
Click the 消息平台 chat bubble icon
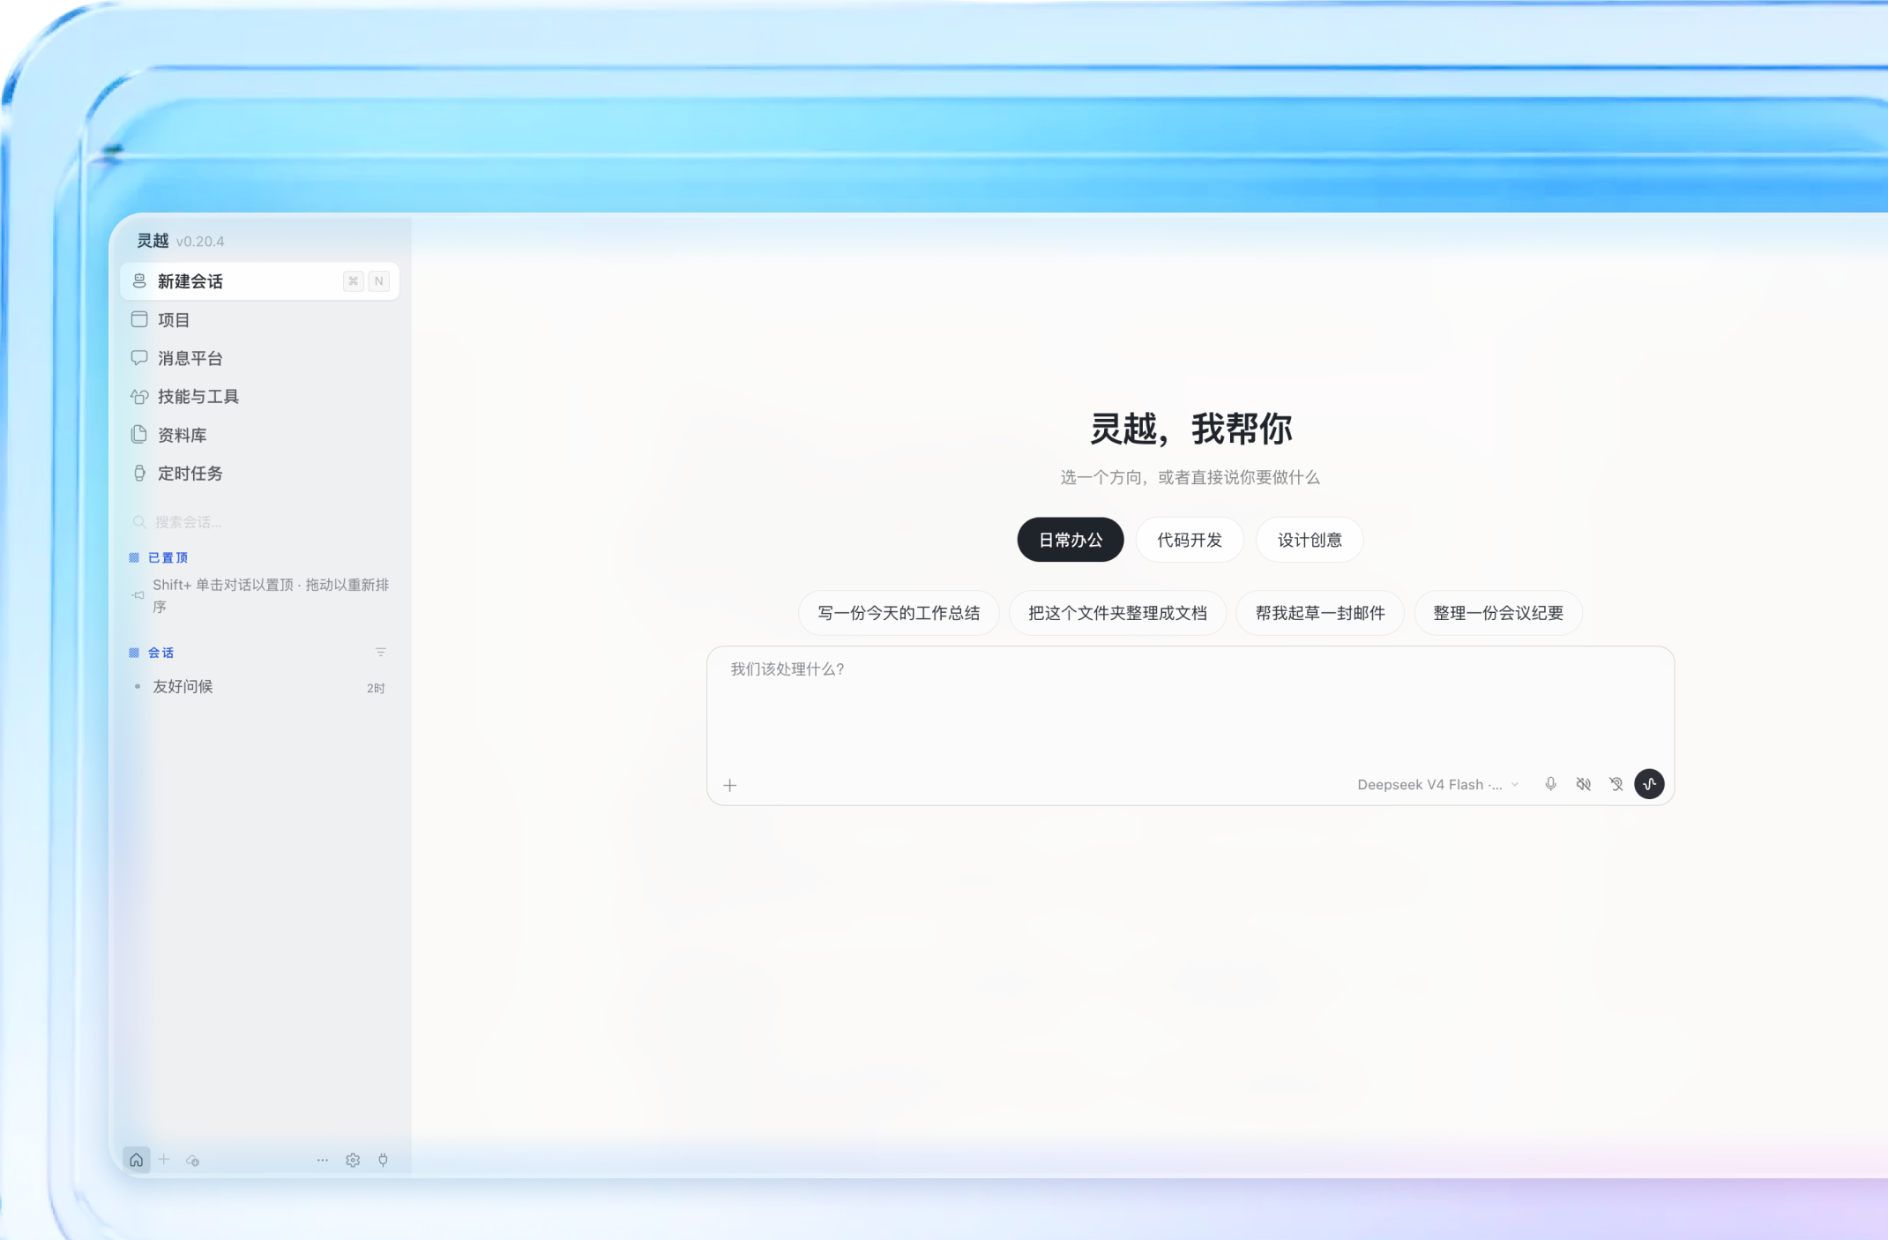point(139,358)
